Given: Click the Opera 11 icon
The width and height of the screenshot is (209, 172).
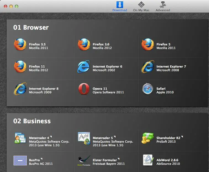Looking at the screenshot, I should [84, 89].
